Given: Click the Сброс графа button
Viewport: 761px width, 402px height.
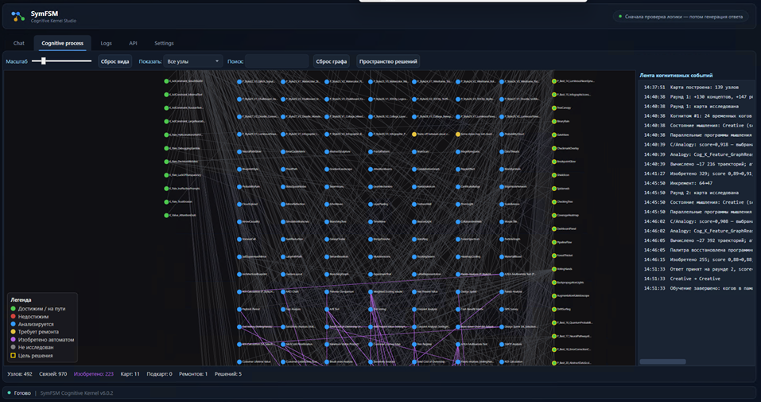Looking at the screenshot, I should pyautogui.click(x=332, y=61).
